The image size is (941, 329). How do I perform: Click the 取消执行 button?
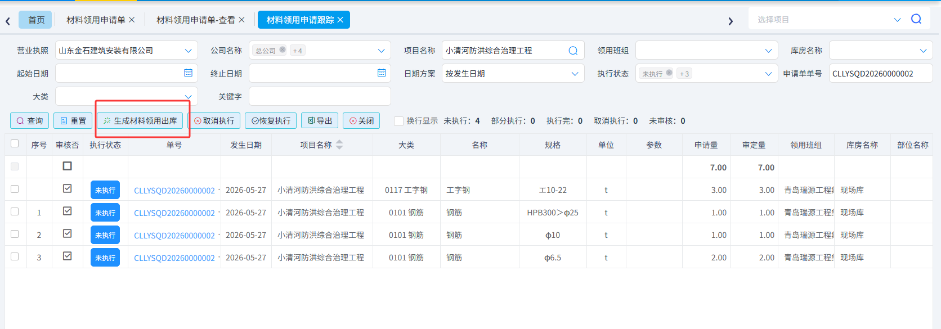(x=214, y=121)
